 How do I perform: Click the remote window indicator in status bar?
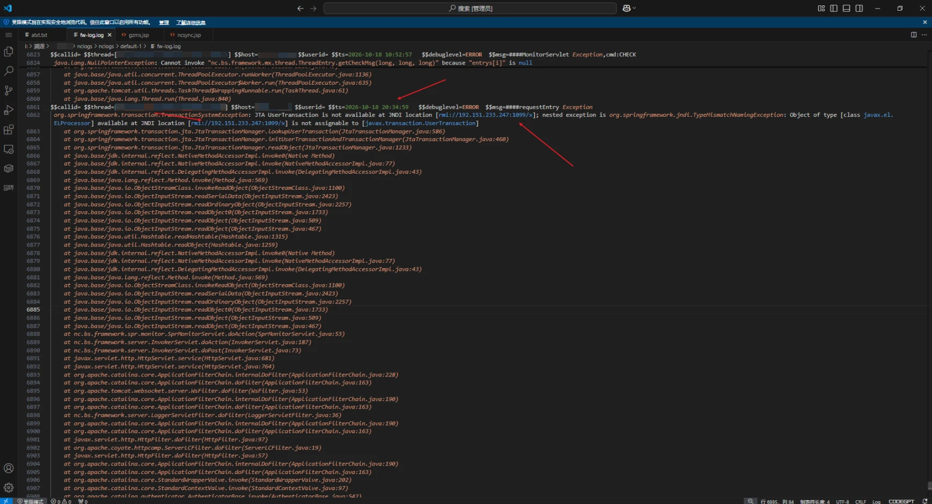(6, 501)
